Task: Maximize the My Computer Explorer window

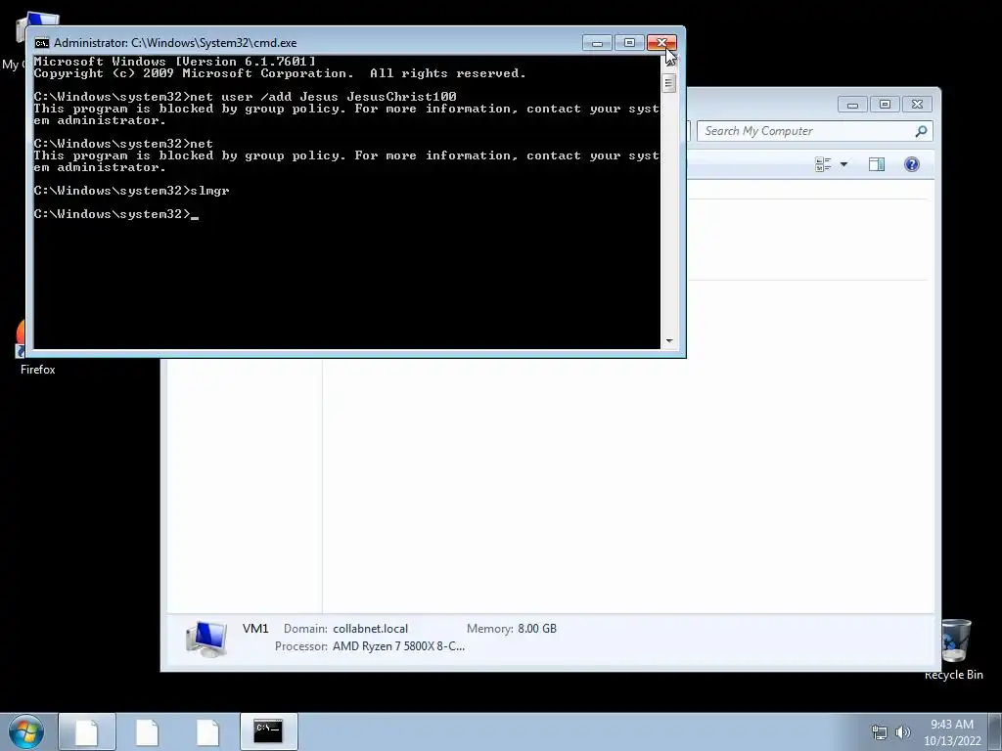Action: [885, 104]
